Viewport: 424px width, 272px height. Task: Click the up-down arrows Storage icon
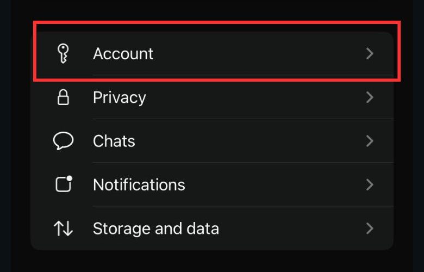[x=63, y=228]
